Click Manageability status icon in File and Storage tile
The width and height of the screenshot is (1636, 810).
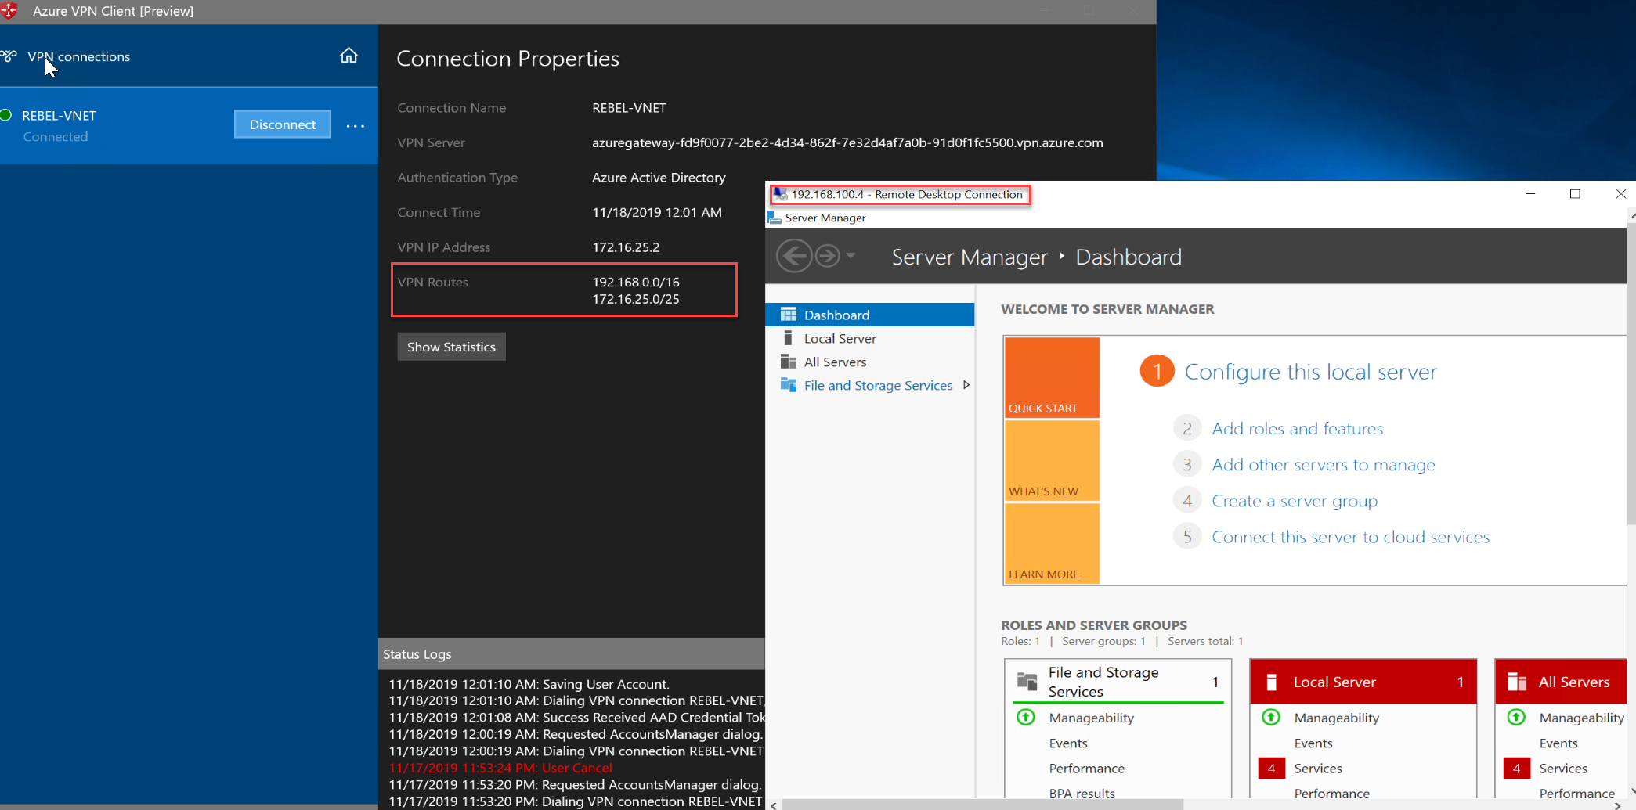(1026, 717)
